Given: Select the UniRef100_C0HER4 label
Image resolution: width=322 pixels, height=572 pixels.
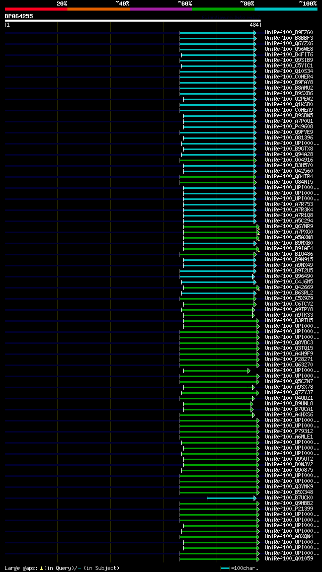Looking at the screenshot, I should [x=289, y=77].
